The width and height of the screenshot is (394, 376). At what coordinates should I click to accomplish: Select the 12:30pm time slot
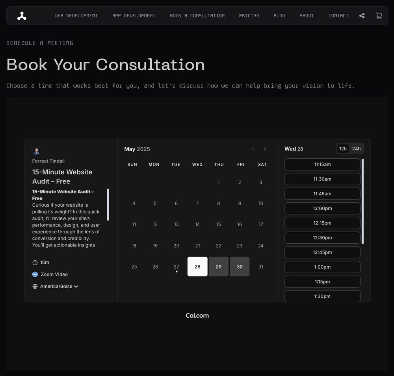322,237
